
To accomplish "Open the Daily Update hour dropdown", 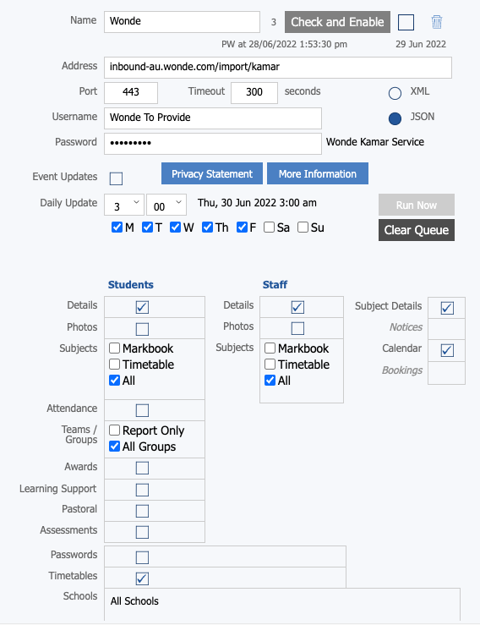I will point(124,205).
